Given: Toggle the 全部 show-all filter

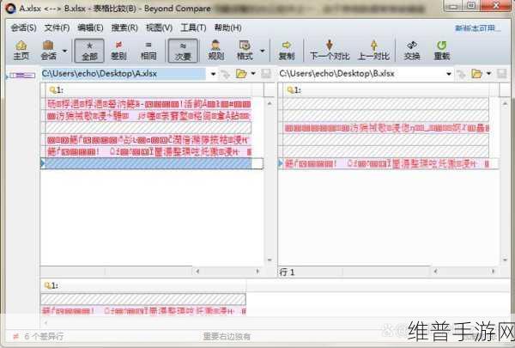Looking at the screenshot, I should 89,51.
